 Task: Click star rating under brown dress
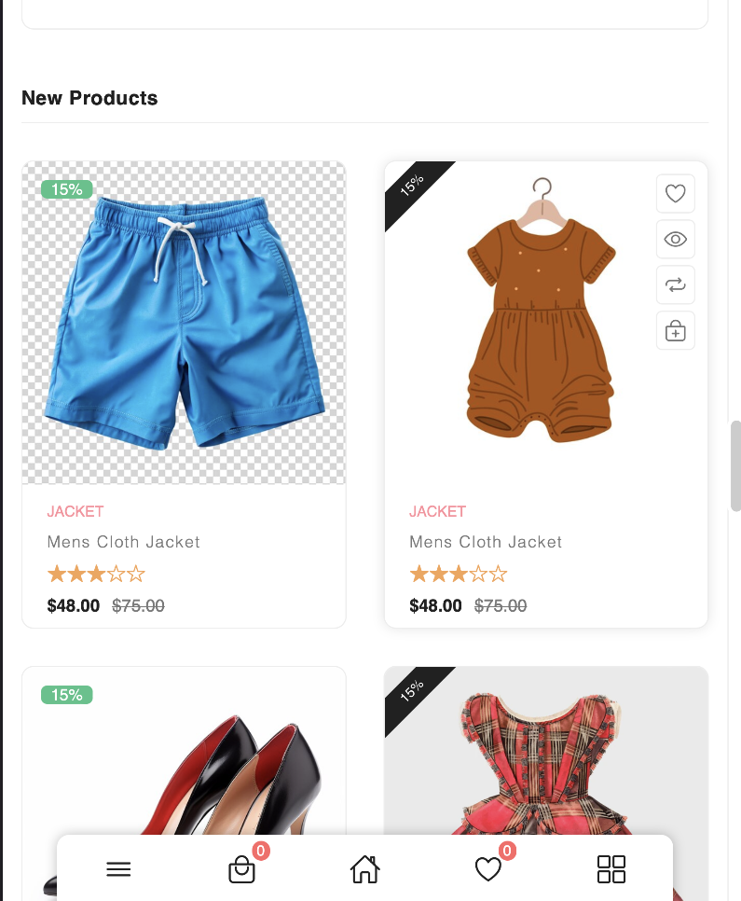point(458,574)
